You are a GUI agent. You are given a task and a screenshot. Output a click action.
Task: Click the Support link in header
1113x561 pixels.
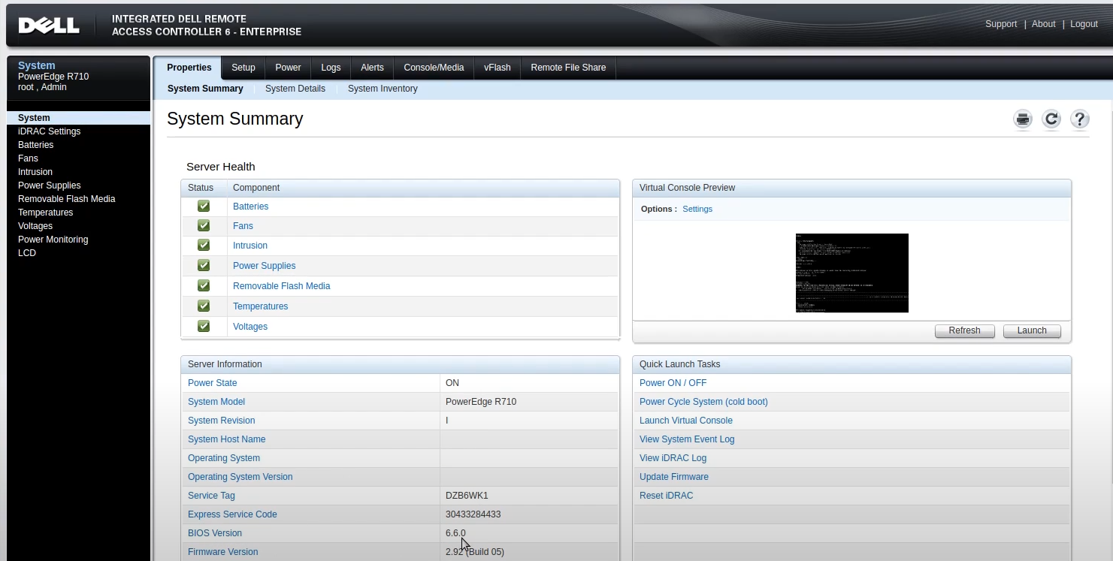[1001, 24]
